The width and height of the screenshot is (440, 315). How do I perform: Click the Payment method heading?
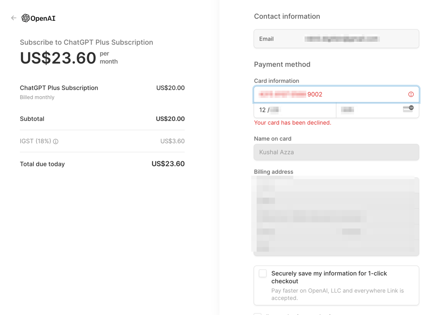[282, 65]
